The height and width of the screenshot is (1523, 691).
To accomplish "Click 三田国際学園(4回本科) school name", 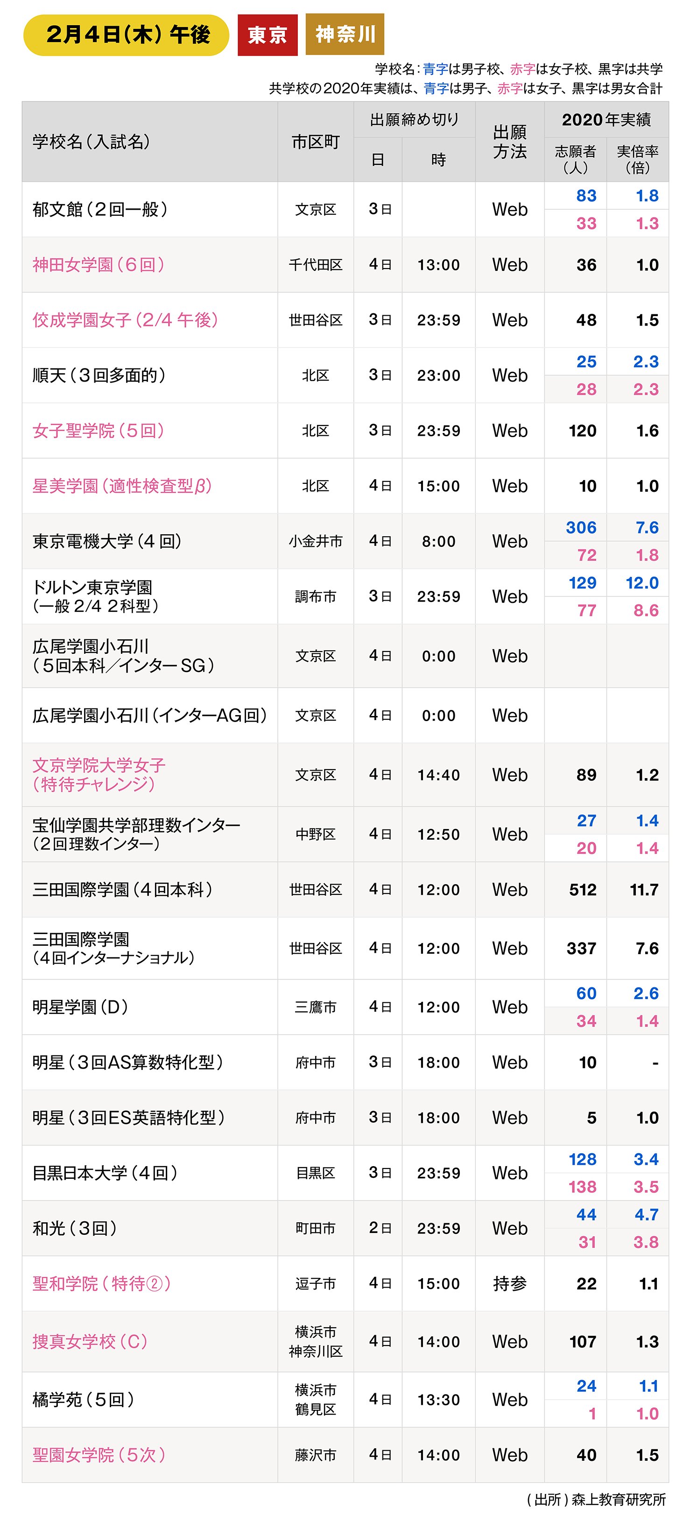I will [x=123, y=889].
